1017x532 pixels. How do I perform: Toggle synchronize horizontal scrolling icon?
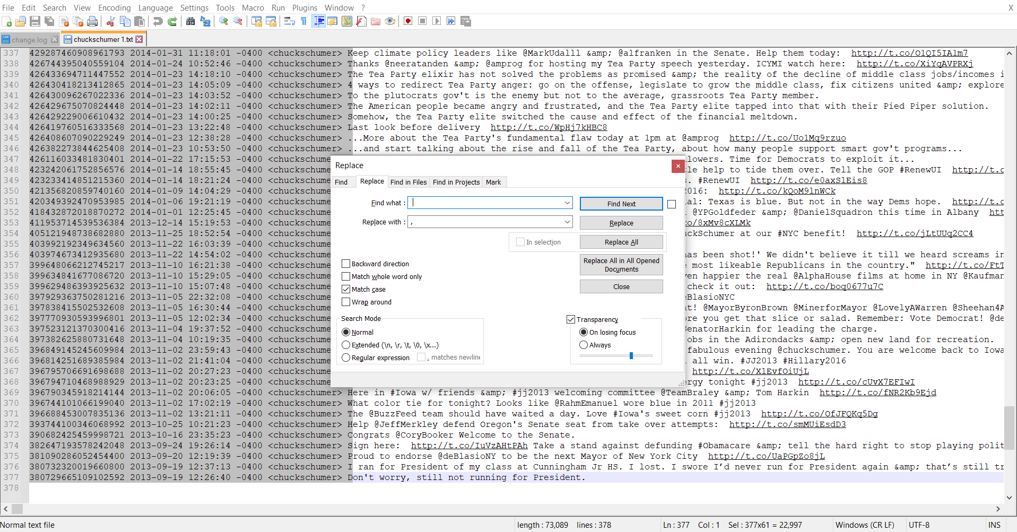pyautogui.click(x=271, y=21)
